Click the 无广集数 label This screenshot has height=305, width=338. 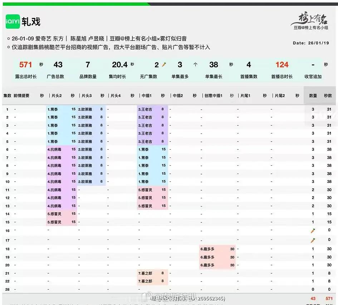148,77
